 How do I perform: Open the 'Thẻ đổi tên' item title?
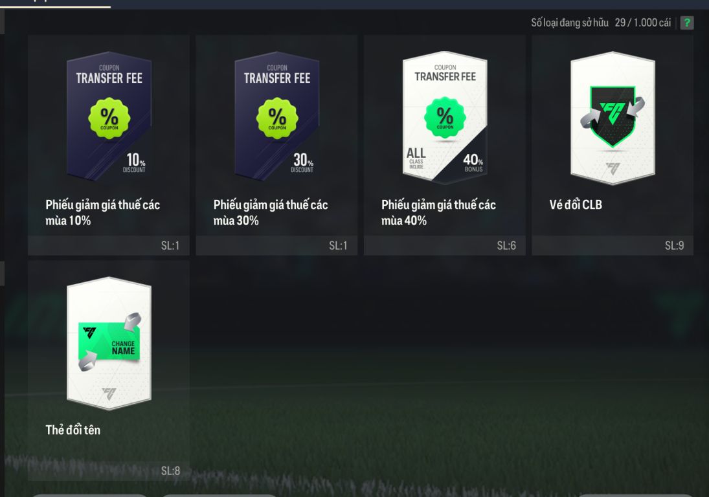(x=73, y=430)
